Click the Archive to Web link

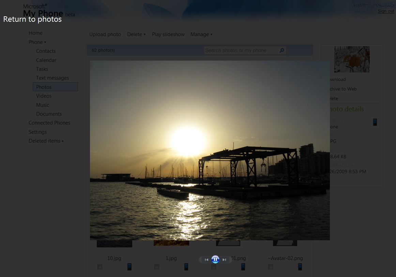pos(343,89)
